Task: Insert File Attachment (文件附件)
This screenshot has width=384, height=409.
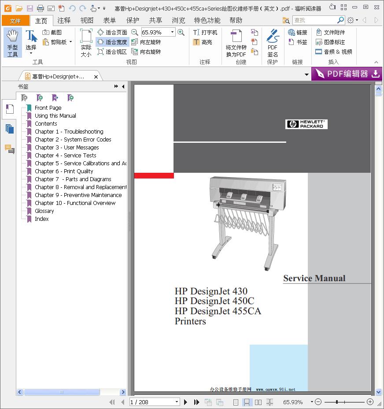Action: tap(331, 32)
